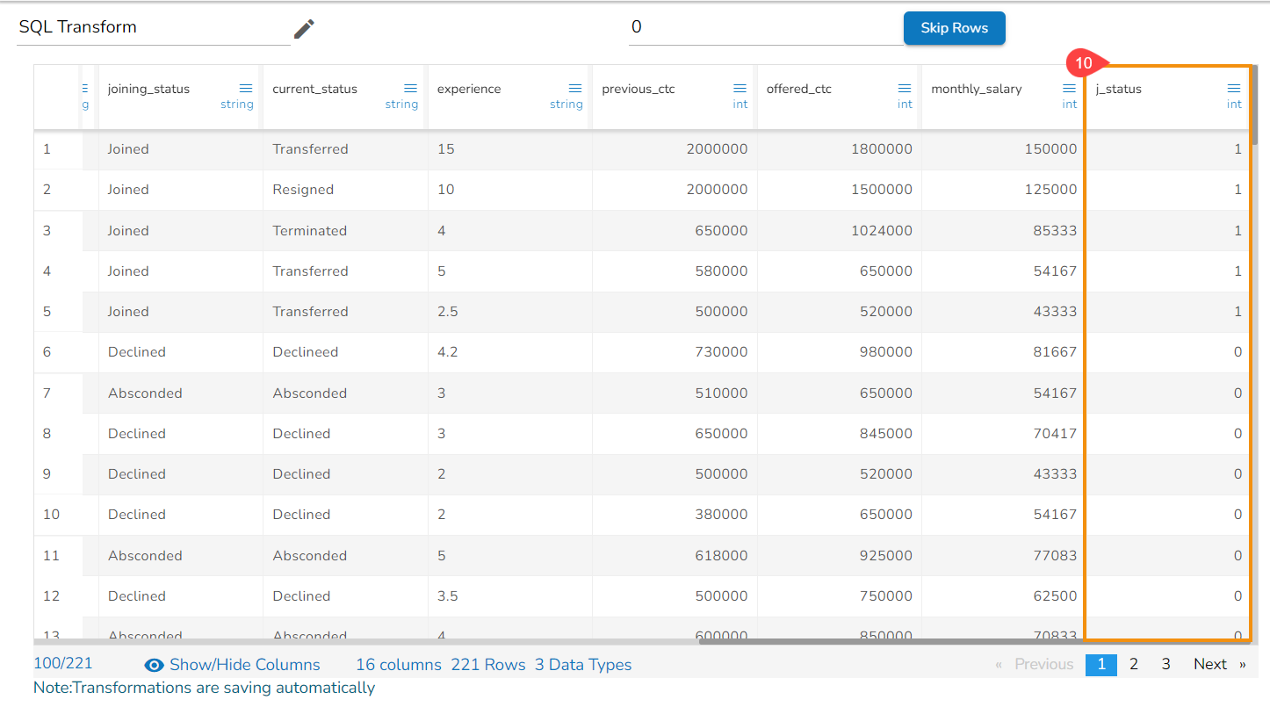Open offered_ctc column hamburger menu

click(905, 89)
